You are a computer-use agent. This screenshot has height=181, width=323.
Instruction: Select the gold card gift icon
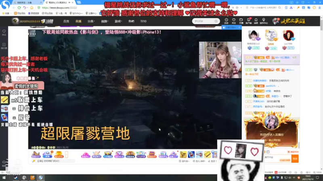tap(207, 154)
